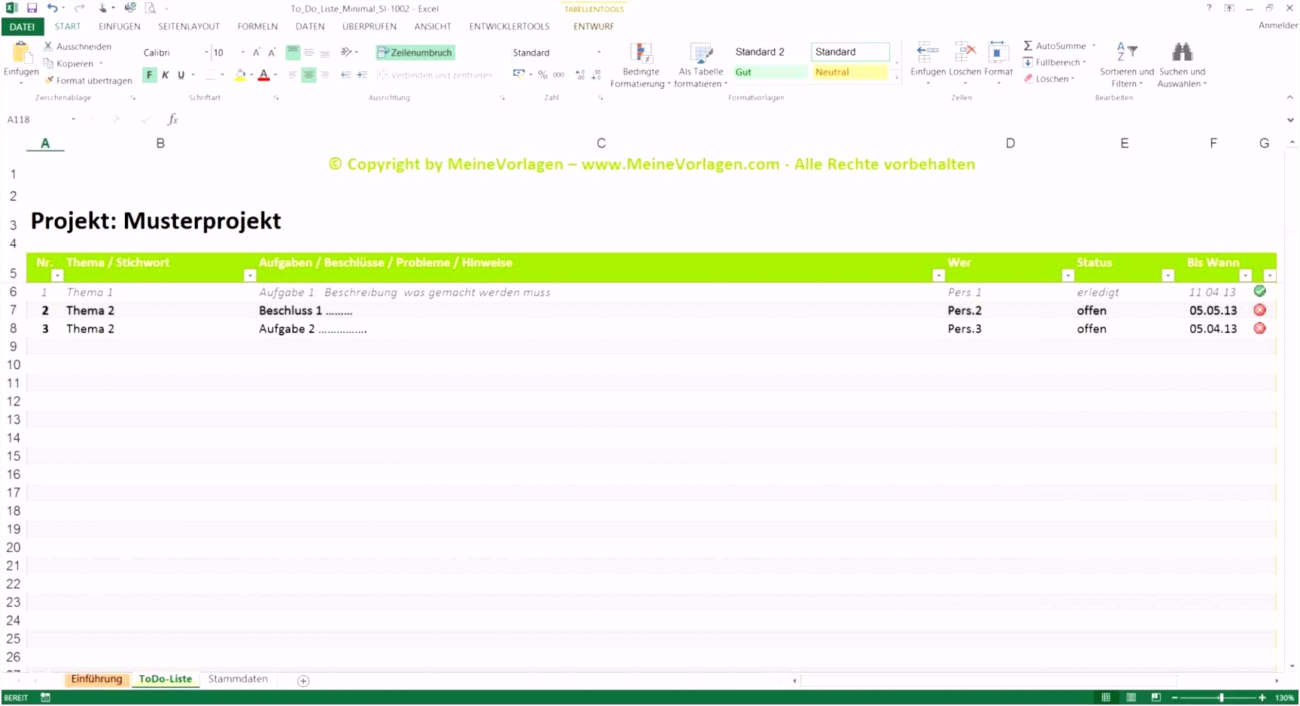
Task: Toggle top vertical alignment
Action: [293, 53]
